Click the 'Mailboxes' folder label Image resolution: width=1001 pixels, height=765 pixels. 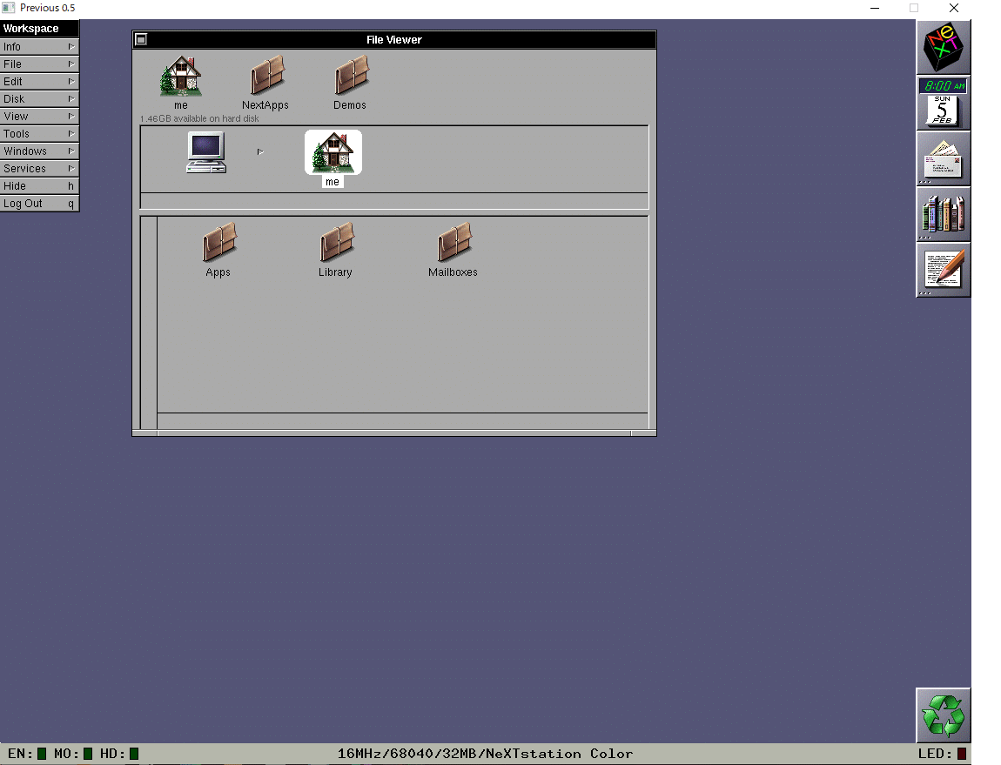[x=453, y=272]
